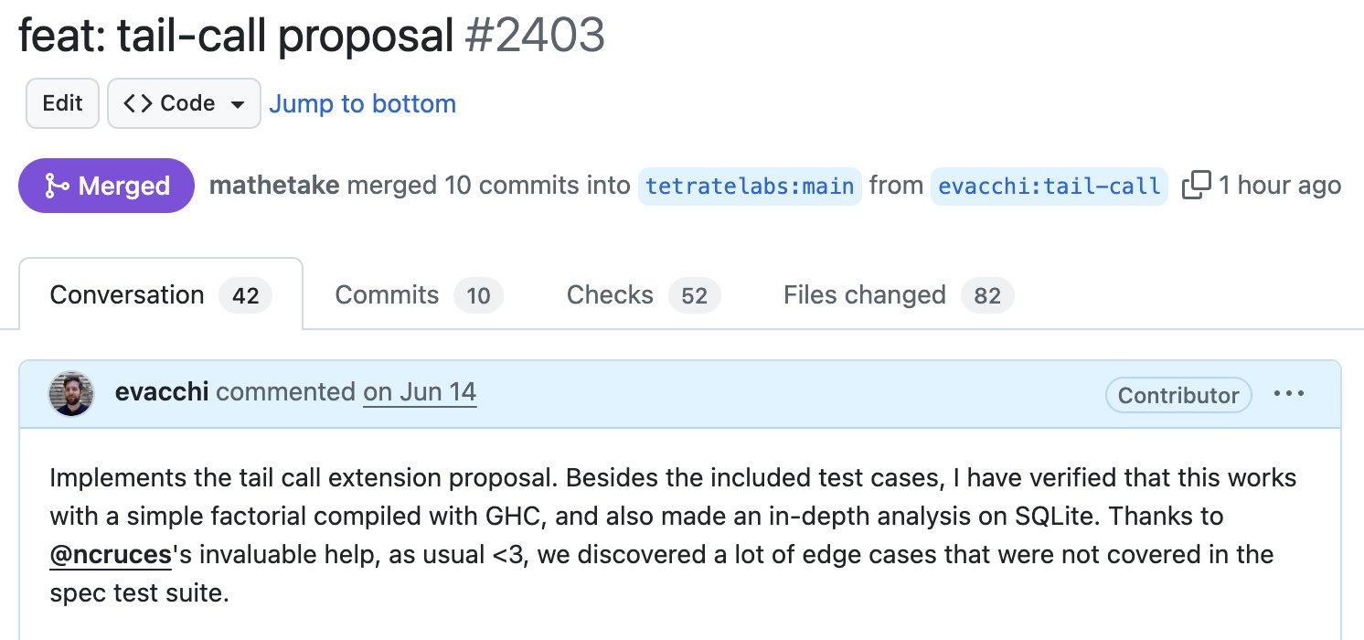The height and width of the screenshot is (640, 1364).
Task: Click the Contributor badge label
Action: pyautogui.click(x=1178, y=395)
